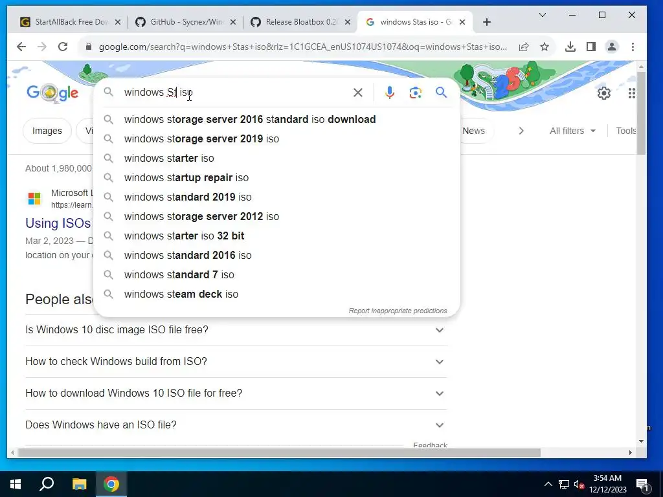Click the muted volume tray icon
Viewport: 663px width, 497px height.
coord(579,484)
